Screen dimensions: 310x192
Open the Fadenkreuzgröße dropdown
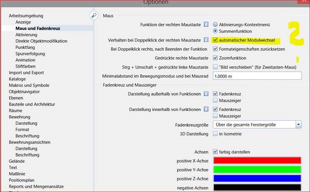click(x=299, y=124)
